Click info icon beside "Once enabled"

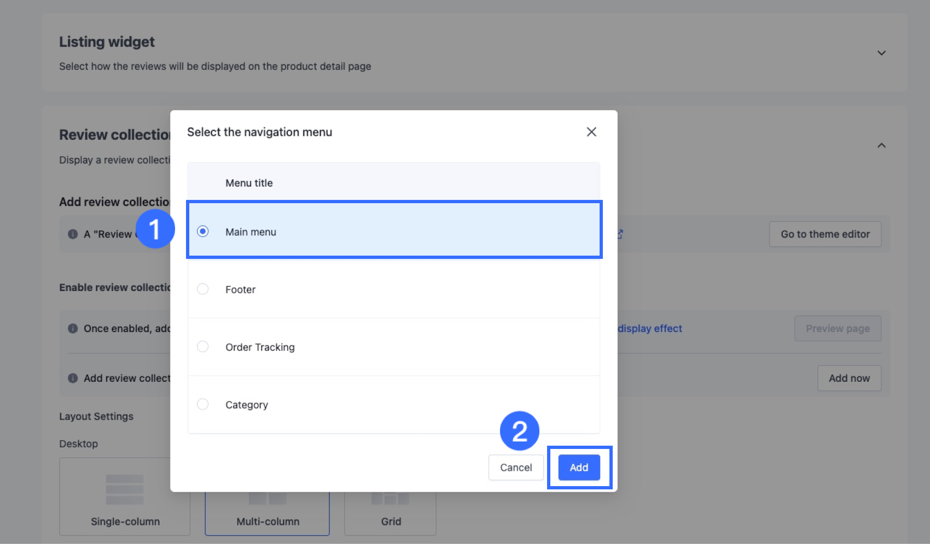pos(73,329)
